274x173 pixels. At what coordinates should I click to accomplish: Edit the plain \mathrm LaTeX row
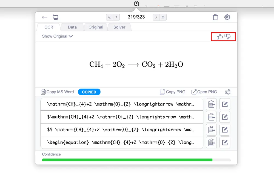point(225,104)
